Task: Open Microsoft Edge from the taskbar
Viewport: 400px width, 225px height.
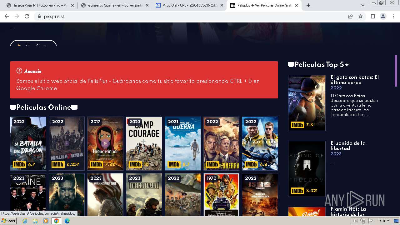Action: pos(67,221)
